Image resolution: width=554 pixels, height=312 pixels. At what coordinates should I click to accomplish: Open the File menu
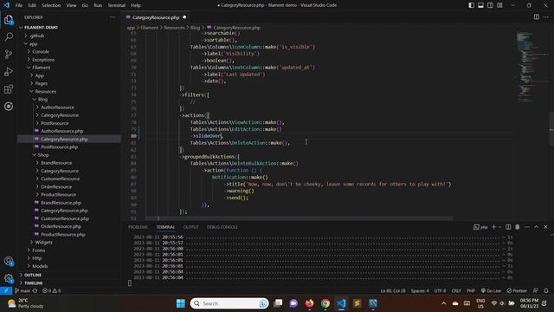click(19, 5)
